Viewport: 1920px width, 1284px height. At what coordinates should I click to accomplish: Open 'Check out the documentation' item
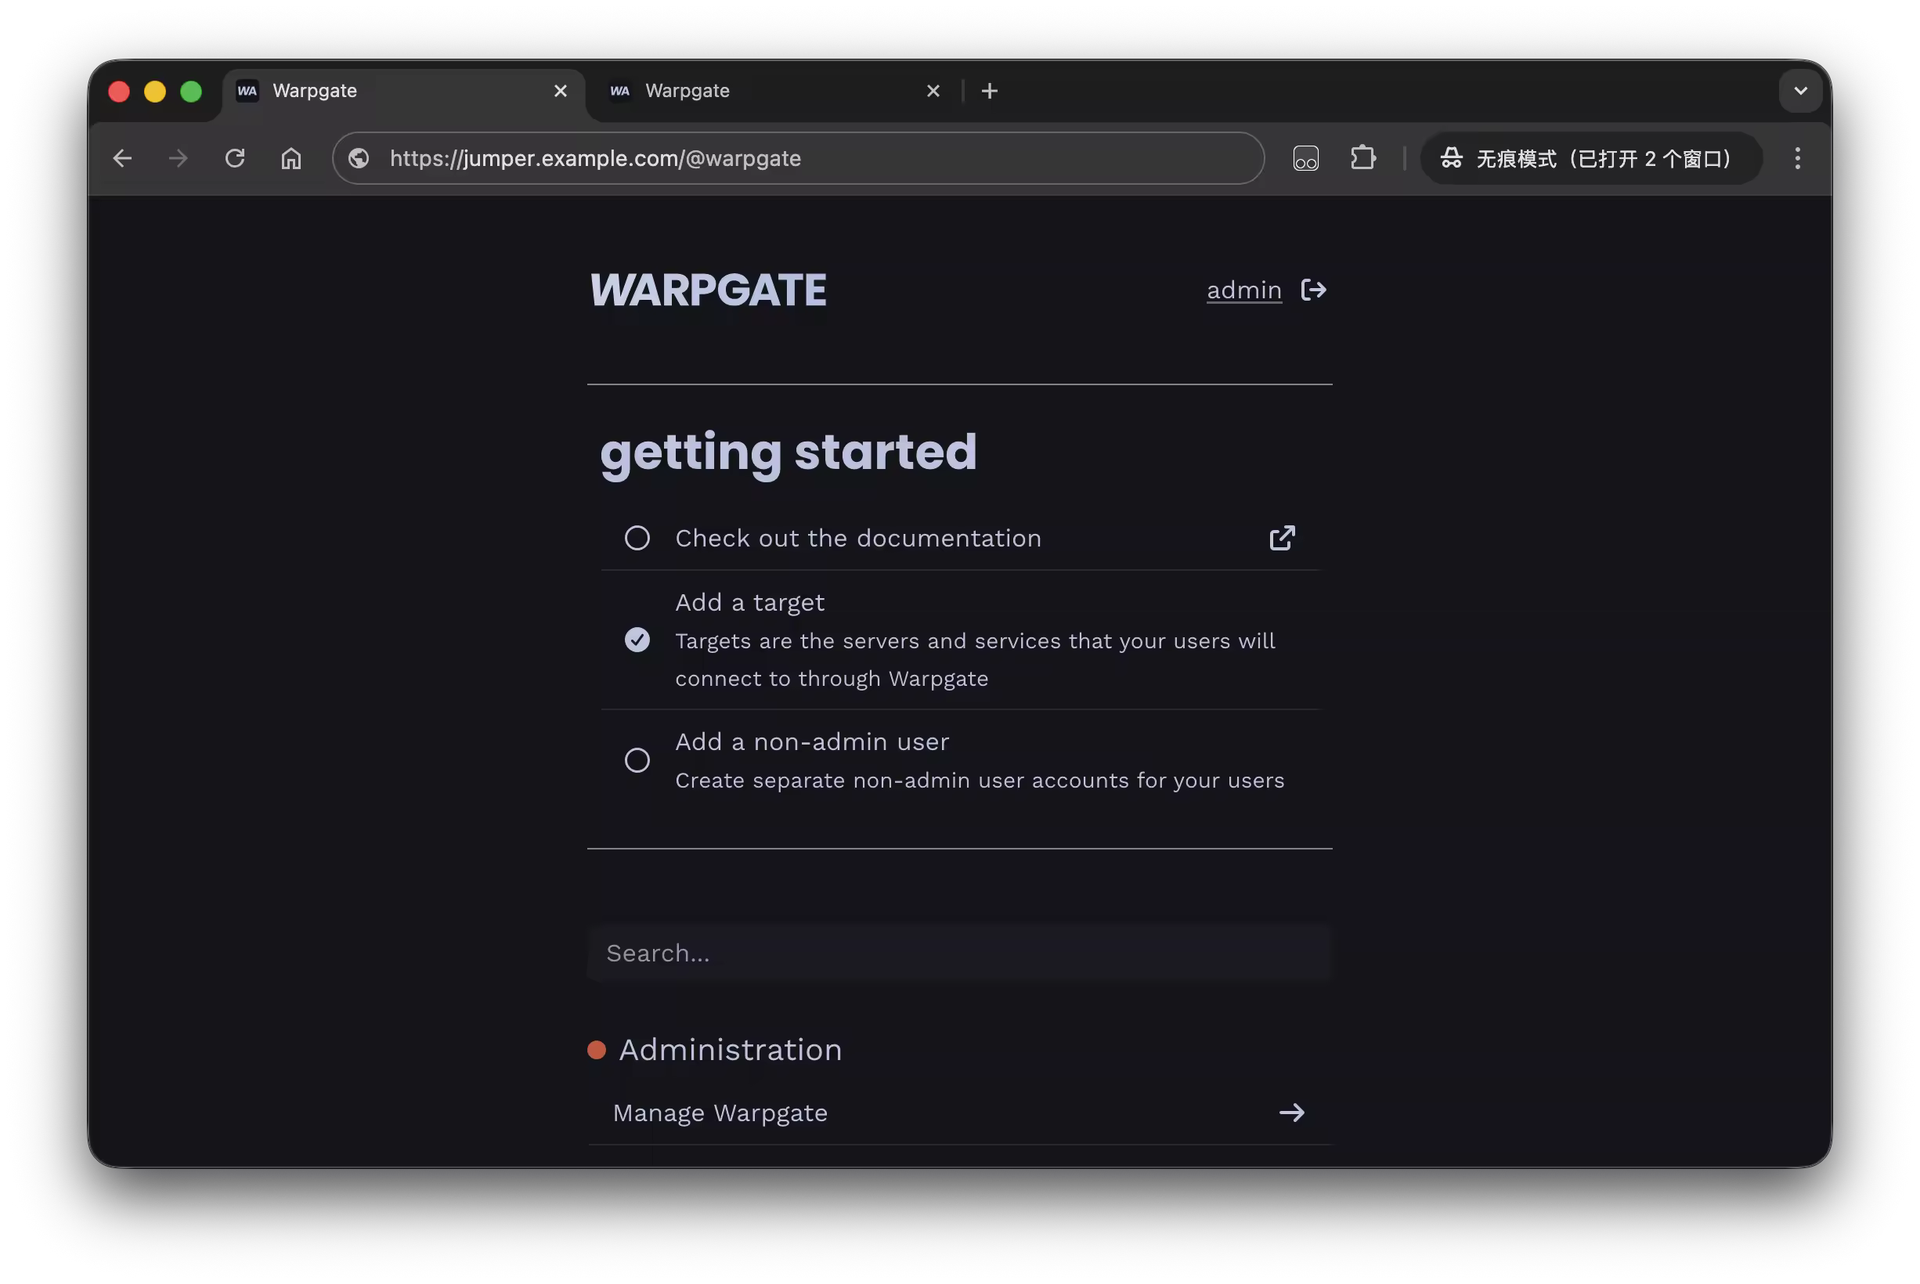(959, 538)
